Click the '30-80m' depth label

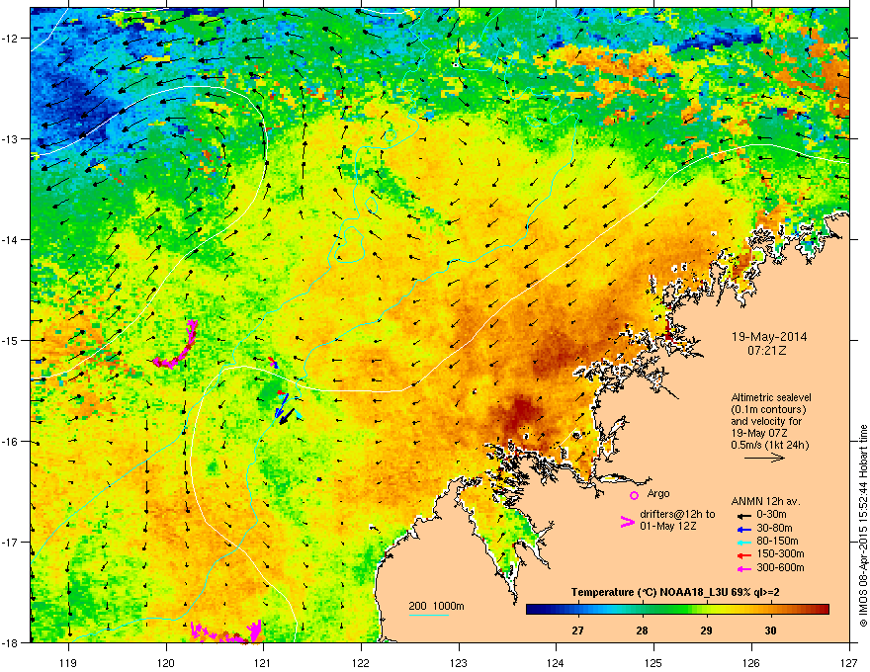click(x=774, y=529)
